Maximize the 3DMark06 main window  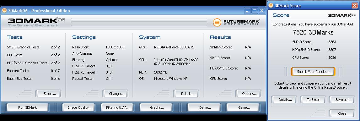click(x=255, y=11)
